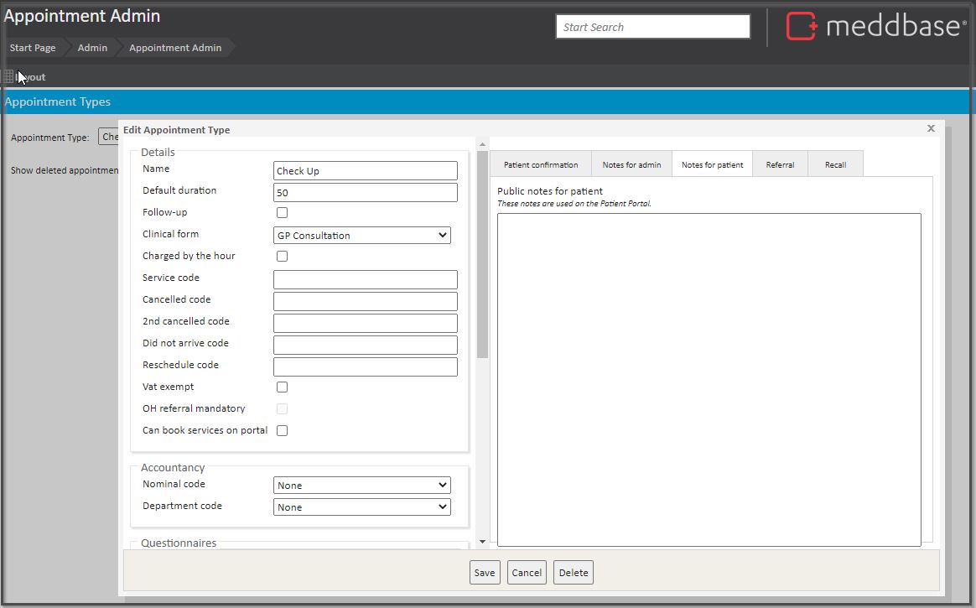Open the Clinical form dropdown
This screenshot has width=976, height=608.
(x=362, y=236)
